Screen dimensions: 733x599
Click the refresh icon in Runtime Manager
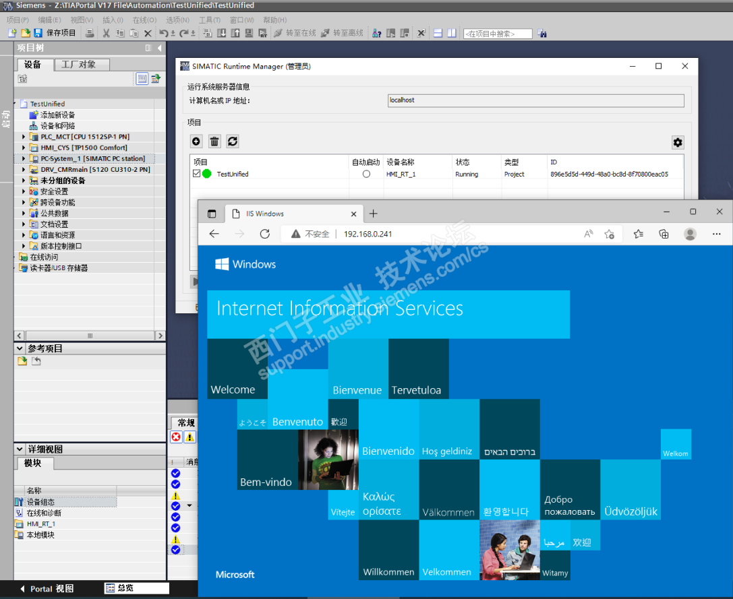[x=233, y=141]
